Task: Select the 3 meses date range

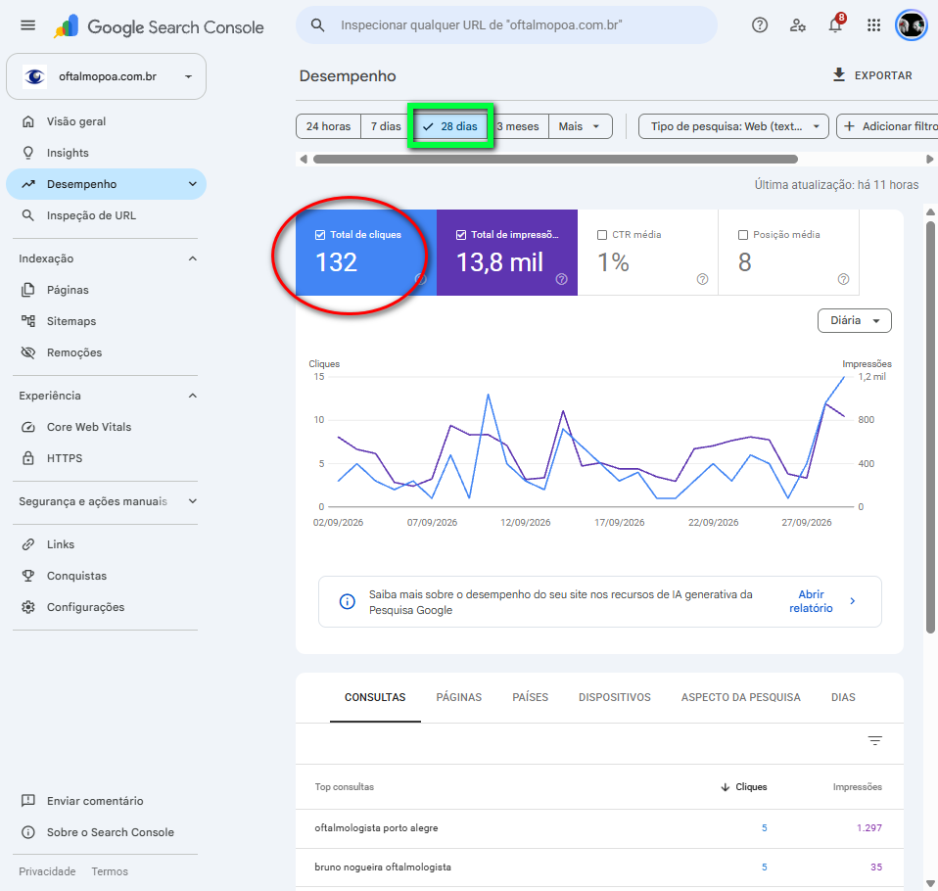Action: click(518, 126)
